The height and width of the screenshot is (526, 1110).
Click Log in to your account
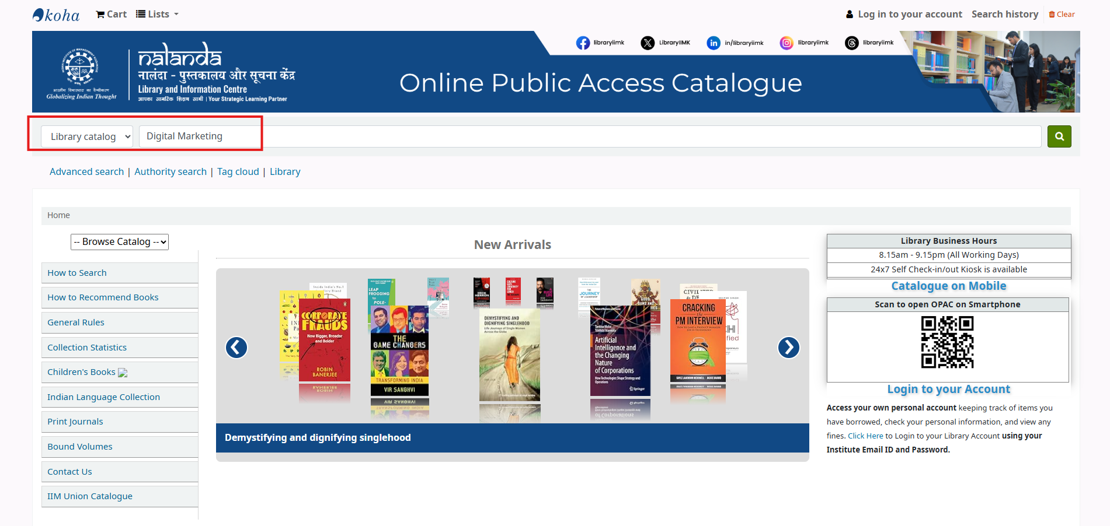click(x=904, y=14)
